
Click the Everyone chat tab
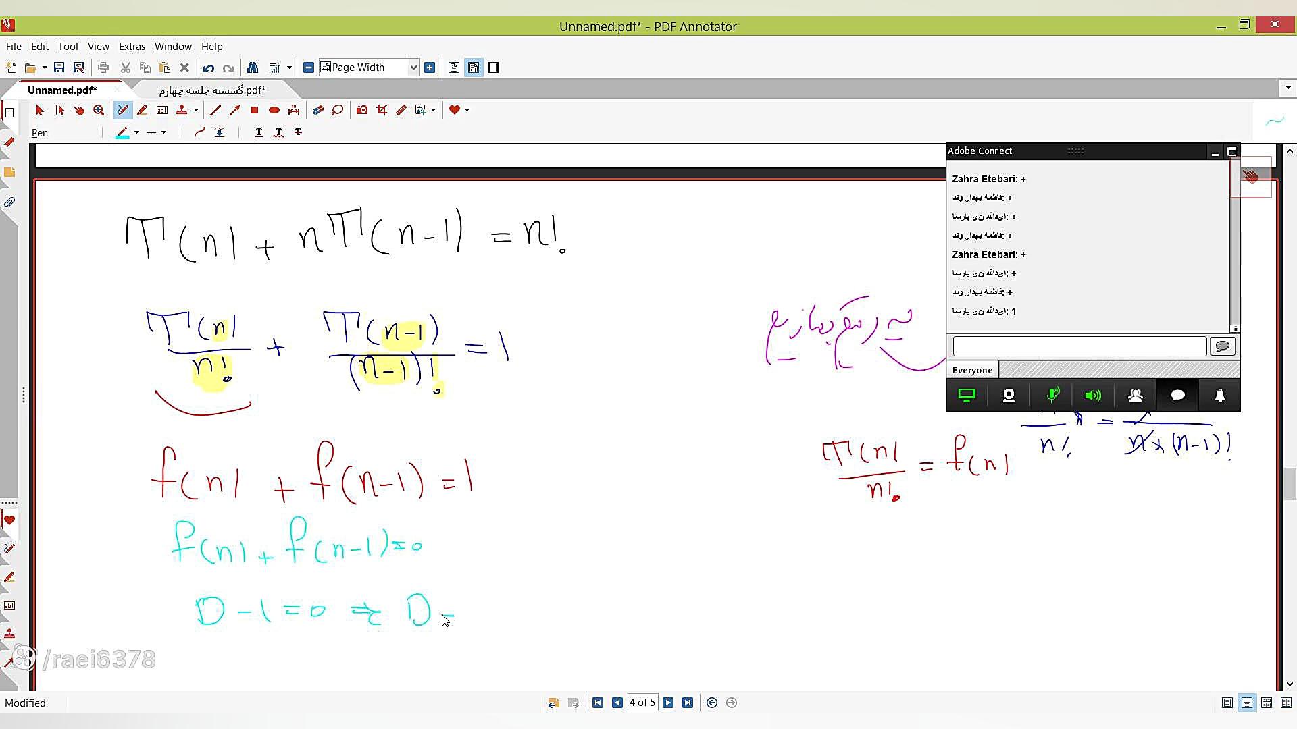point(972,370)
